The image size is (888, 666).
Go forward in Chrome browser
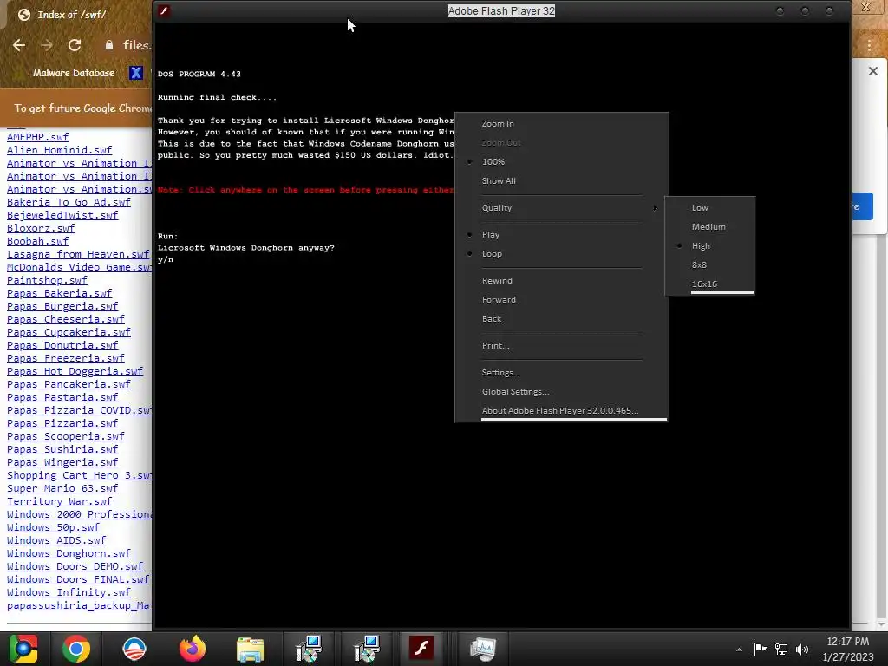click(x=47, y=45)
